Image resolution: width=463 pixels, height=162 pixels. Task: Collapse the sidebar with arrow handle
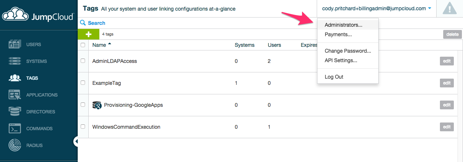point(76,142)
